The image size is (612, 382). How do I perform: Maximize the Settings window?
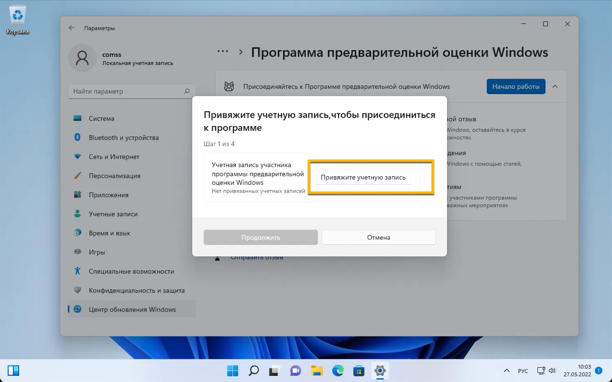[545, 24]
